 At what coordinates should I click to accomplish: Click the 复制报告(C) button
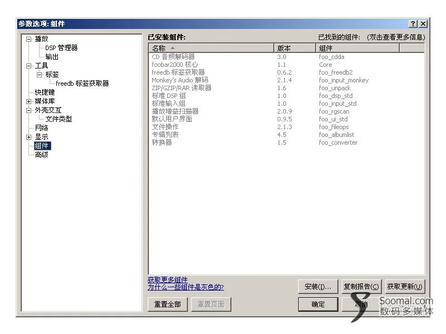[361, 287]
